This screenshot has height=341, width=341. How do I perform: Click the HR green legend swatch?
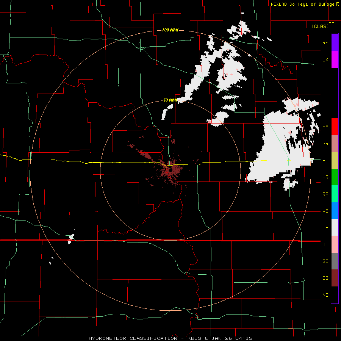coord(335,177)
